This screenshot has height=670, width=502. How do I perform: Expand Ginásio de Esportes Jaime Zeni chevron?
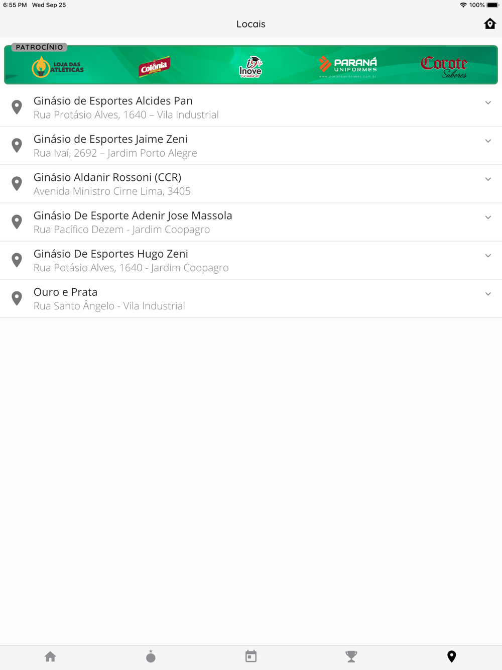[x=488, y=141]
